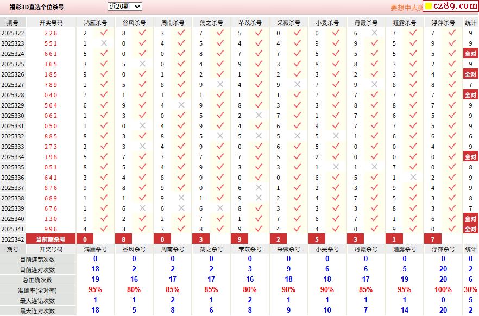Click the 全对 badge in row 2025326
This screenshot has height=316, width=479.
470,74
